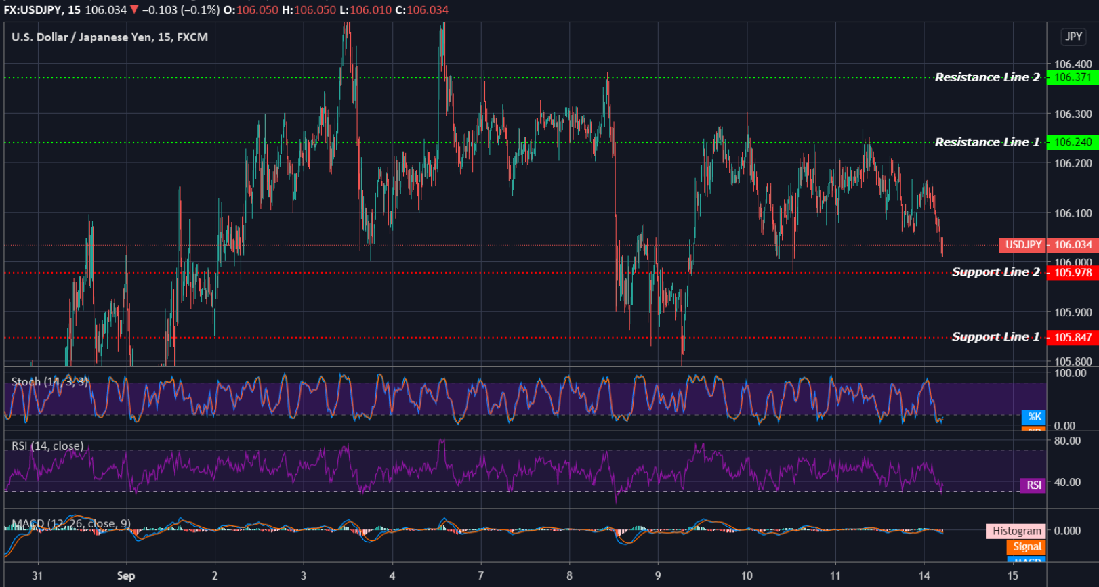Click the O:106.050 open value
1099x587 pixels.
251,9
